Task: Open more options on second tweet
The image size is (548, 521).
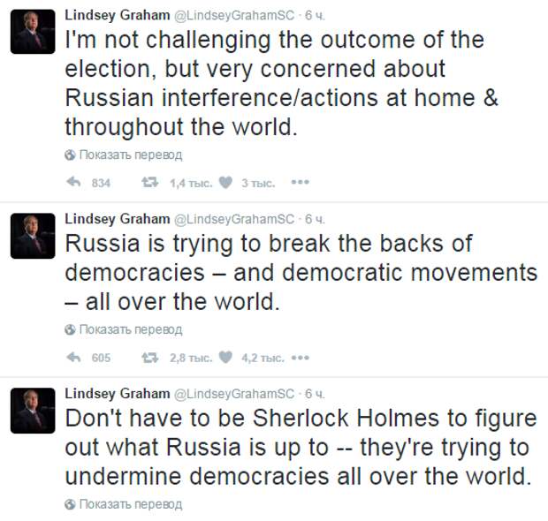Action: [301, 358]
